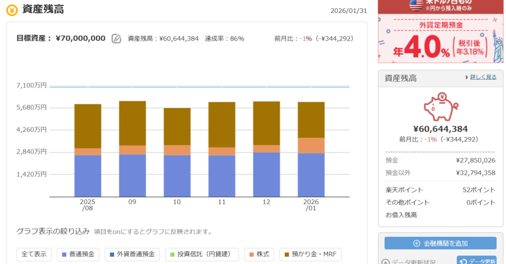Toggle the 預かり金・MRF graph filter
Viewport: 506px width, 264px height.
310,255
